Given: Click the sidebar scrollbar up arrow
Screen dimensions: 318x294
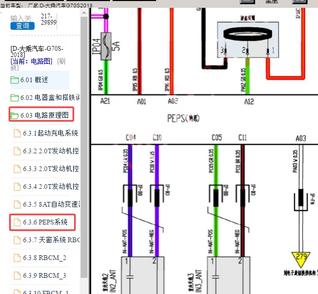Looking at the screenshot, I should pos(84,13).
